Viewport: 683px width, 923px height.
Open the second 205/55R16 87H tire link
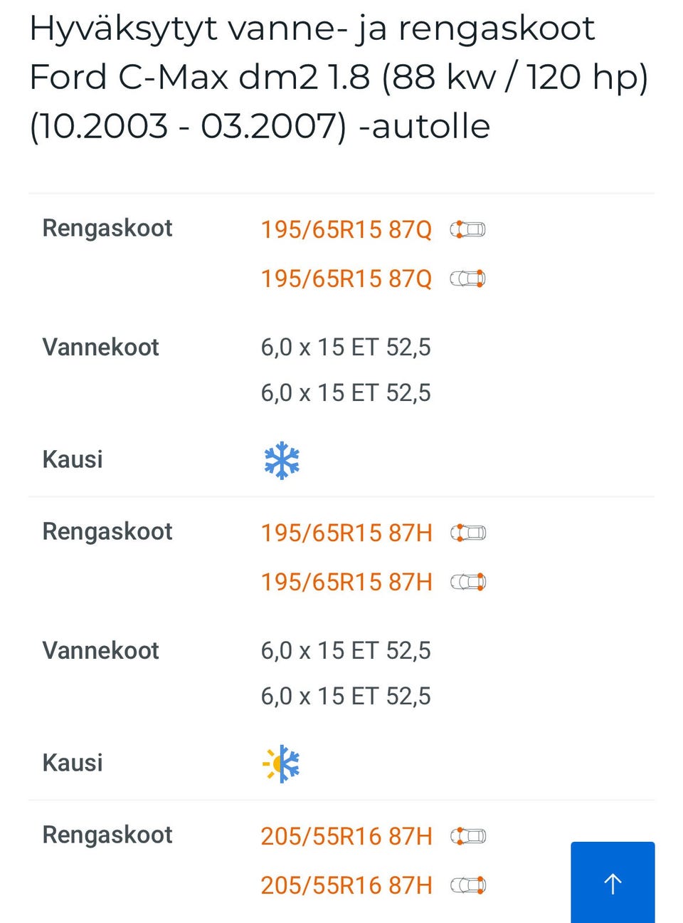346,885
